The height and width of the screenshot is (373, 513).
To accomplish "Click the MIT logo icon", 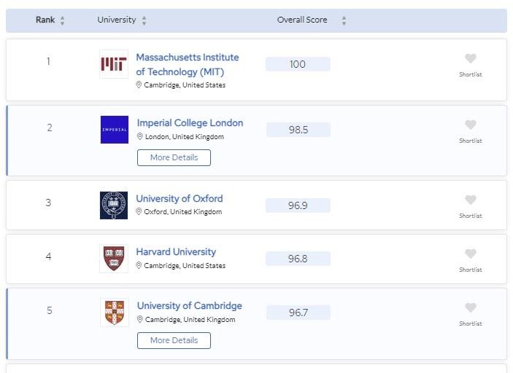I will coord(114,64).
